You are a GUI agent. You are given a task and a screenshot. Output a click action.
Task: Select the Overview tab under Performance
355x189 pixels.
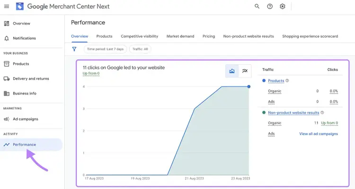coord(80,36)
